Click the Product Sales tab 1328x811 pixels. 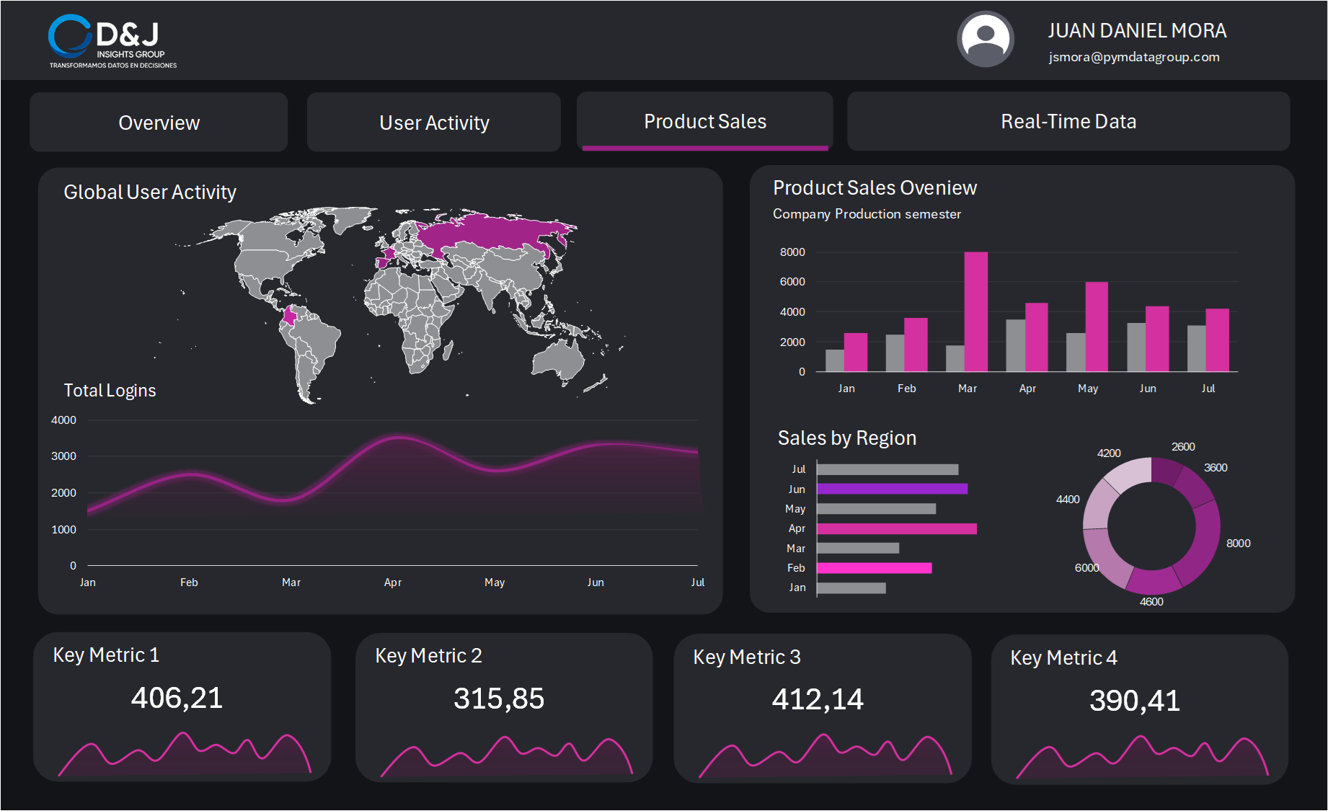[x=705, y=121]
